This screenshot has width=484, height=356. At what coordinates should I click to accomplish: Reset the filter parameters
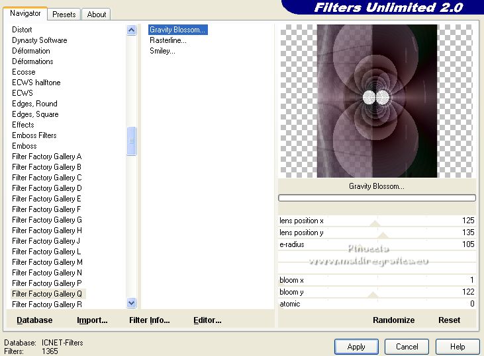(x=449, y=320)
